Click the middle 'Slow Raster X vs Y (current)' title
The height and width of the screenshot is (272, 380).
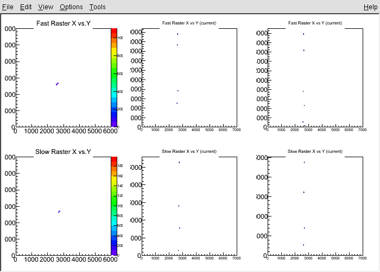click(189, 152)
